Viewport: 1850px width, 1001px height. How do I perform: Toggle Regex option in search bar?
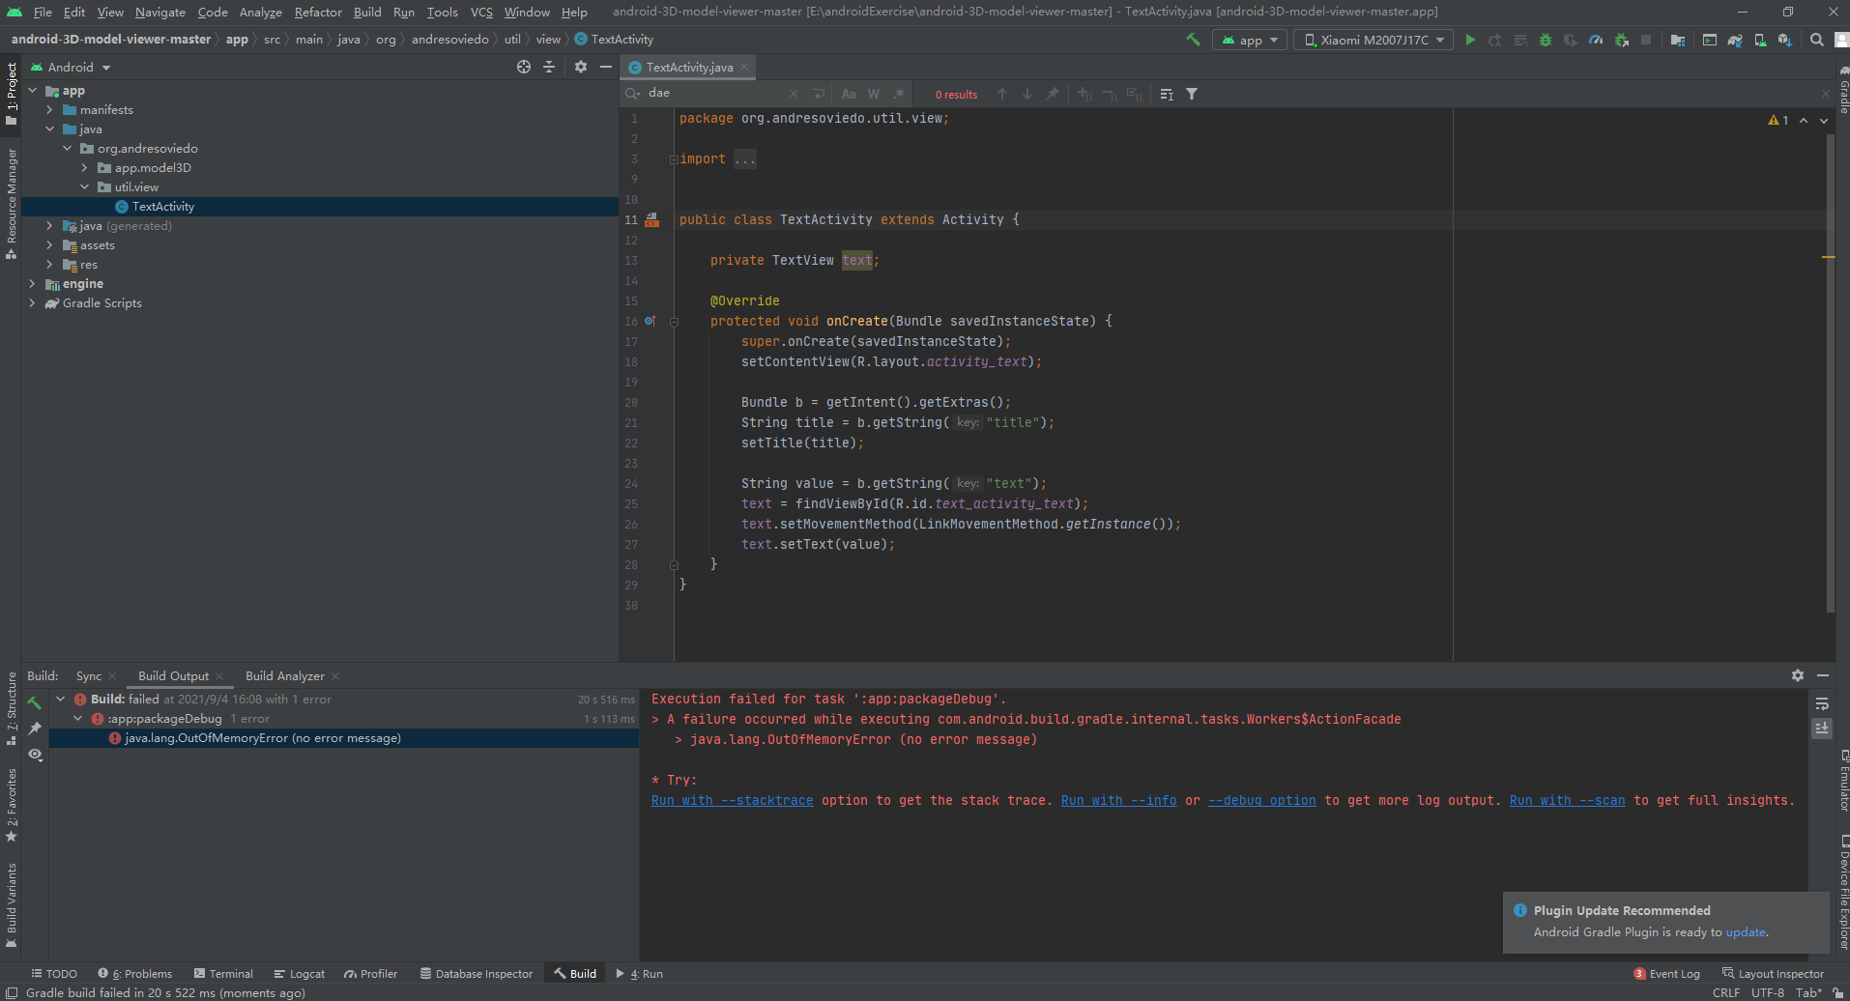(x=899, y=94)
